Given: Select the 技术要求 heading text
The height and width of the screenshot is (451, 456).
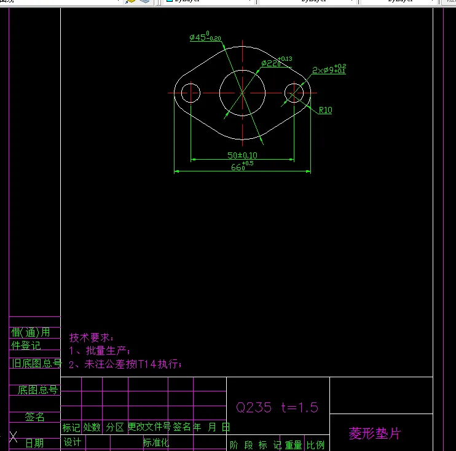Looking at the screenshot, I should [92, 337].
